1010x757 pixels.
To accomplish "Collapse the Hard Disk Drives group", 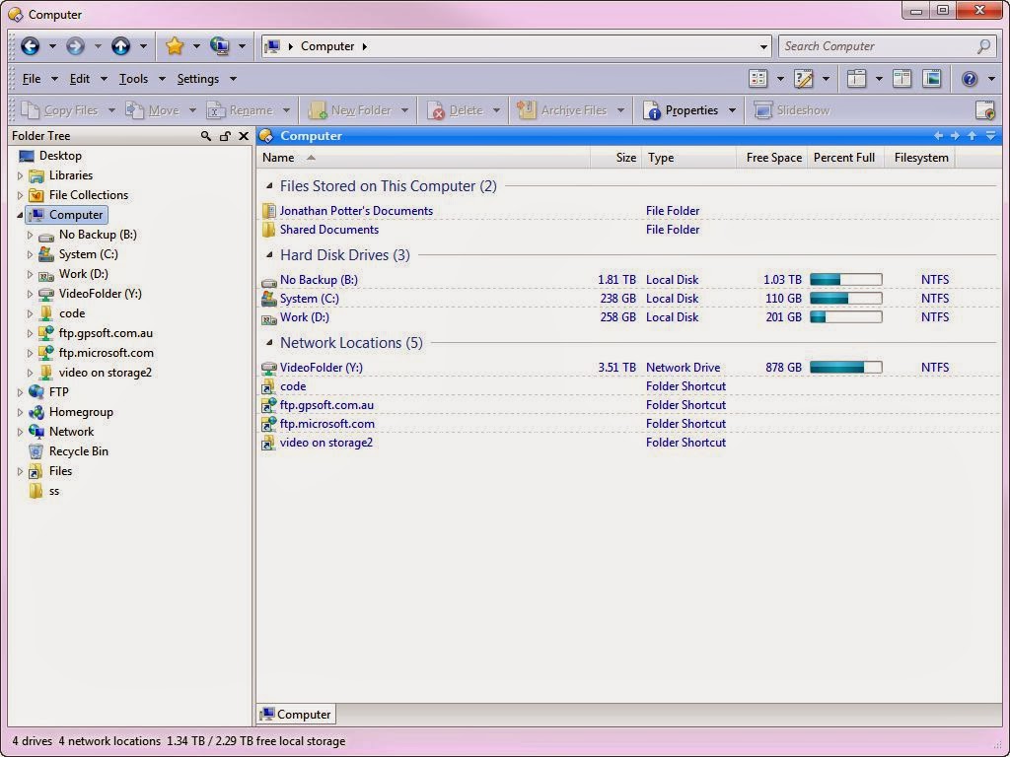I will pyautogui.click(x=269, y=255).
